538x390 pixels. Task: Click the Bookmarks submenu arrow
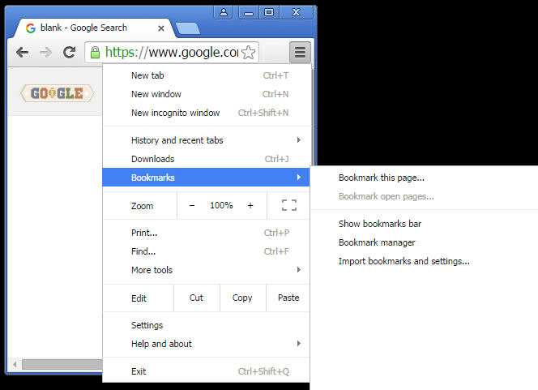[x=299, y=177]
